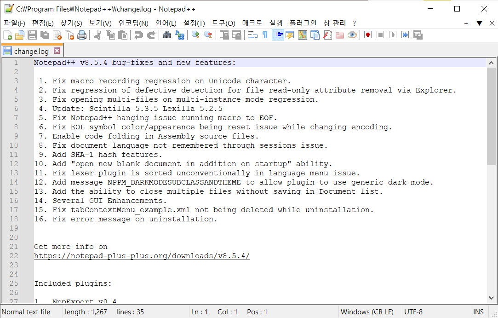Click the Save floppy disk icon
The image size is (498, 318).
point(32,35)
